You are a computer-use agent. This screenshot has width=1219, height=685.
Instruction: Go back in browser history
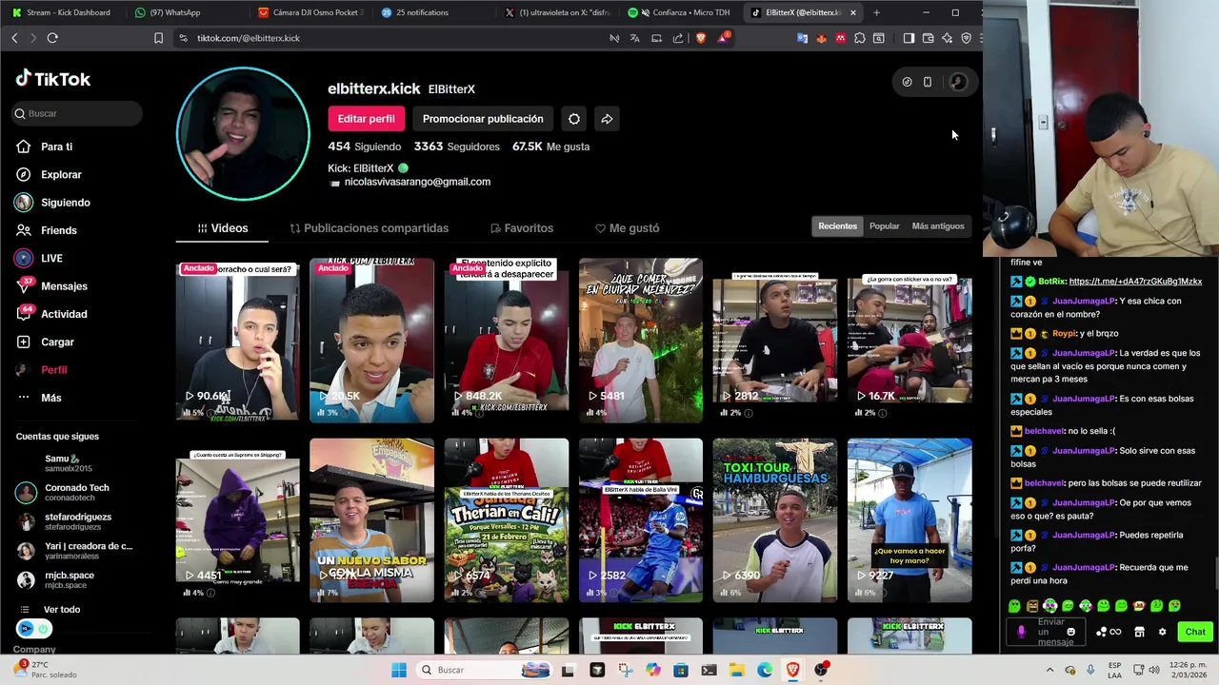tap(14, 38)
